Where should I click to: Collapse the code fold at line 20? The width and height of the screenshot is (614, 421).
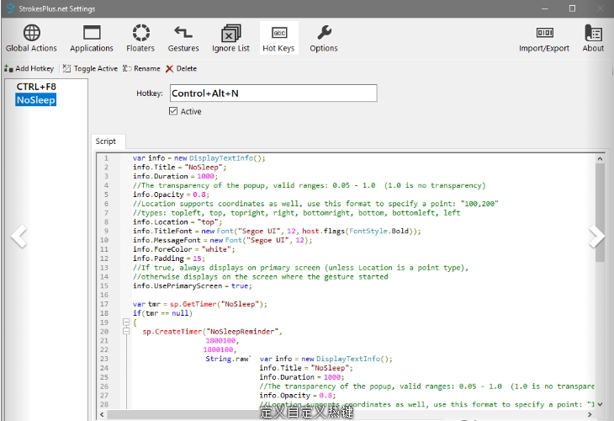[x=126, y=331]
